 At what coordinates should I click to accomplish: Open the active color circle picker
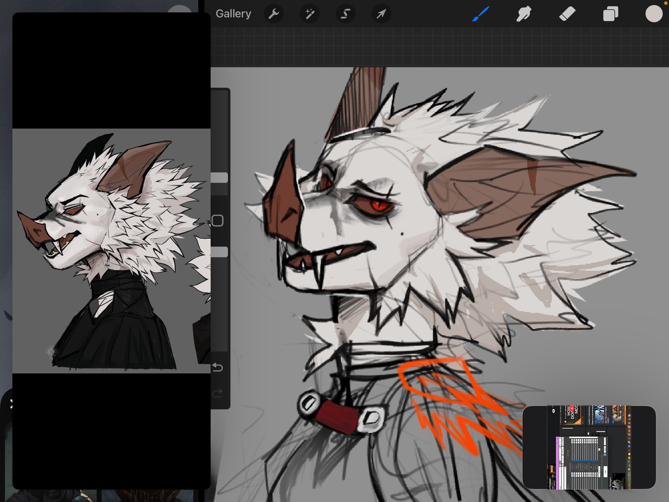[x=654, y=14]
